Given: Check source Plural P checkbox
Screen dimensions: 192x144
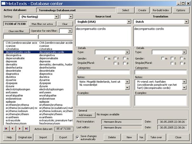Looking at the screenshot, I should point(124,63).
